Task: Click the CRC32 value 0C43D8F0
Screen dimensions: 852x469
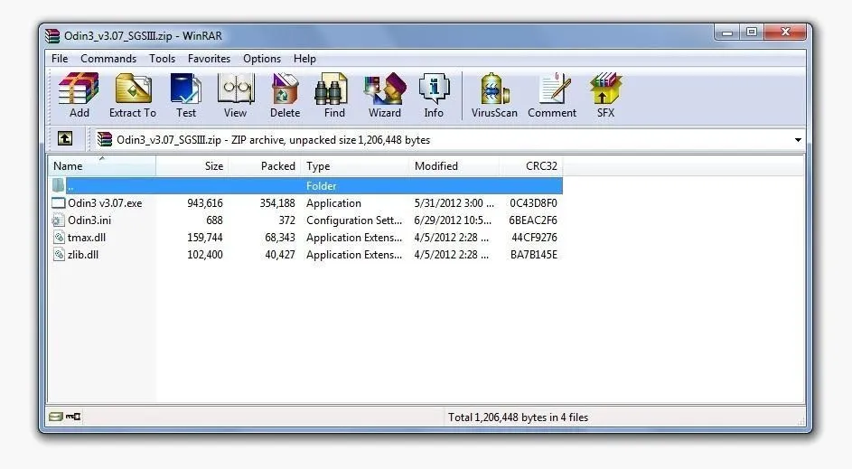Action: [533, 203]
